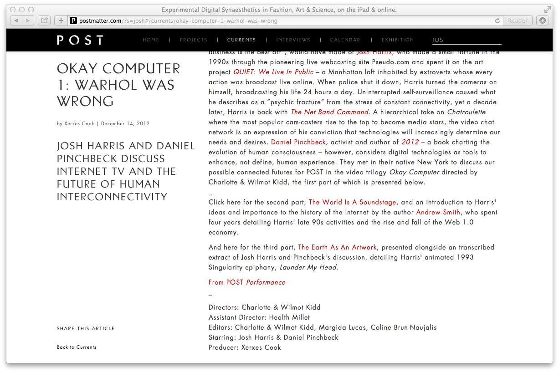Click 'Starring: Josh Harris & Daniel Pinchbeck' line
The image size is (559, 372).
pos(273,337)
